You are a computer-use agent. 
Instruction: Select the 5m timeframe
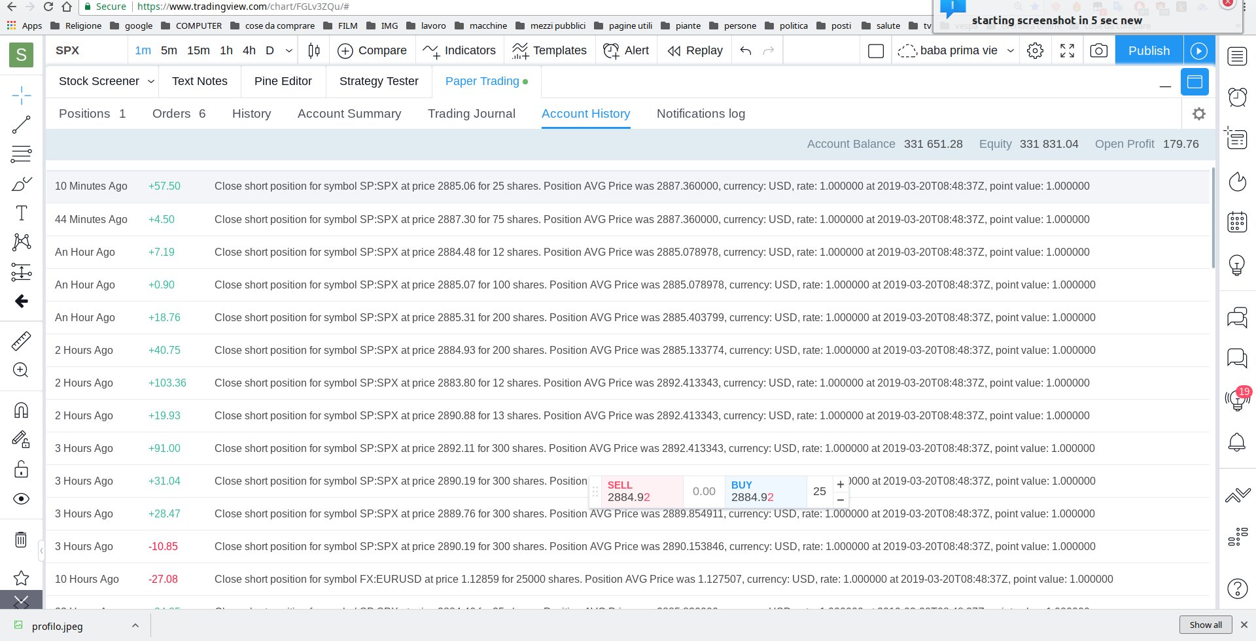coord(169,50)
